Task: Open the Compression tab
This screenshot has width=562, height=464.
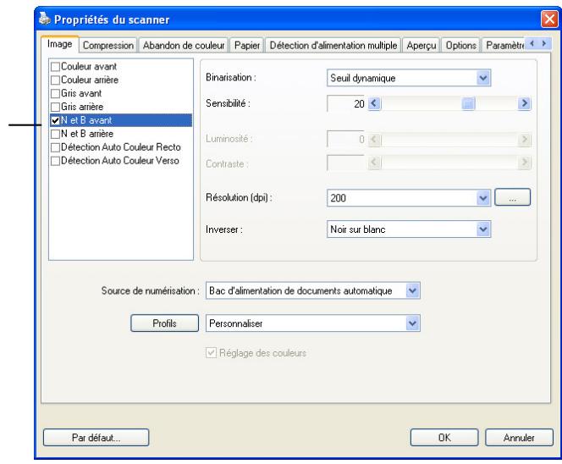Action: point(108,46)
